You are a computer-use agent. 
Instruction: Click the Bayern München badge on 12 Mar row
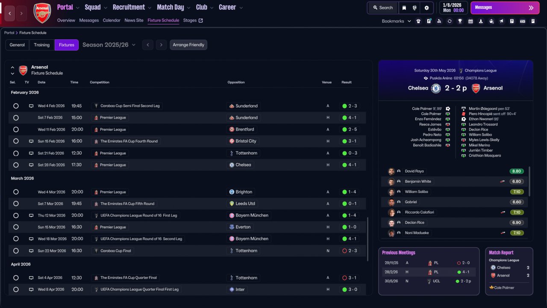pyautogui.click(x=232, y=216)
